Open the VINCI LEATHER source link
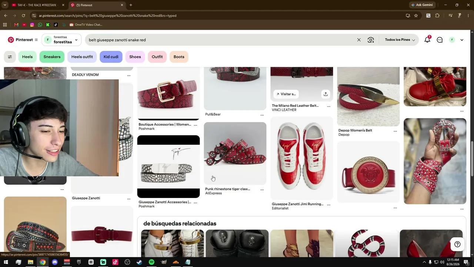This screenshot has height=267, width=474. (x=284, y=110)
